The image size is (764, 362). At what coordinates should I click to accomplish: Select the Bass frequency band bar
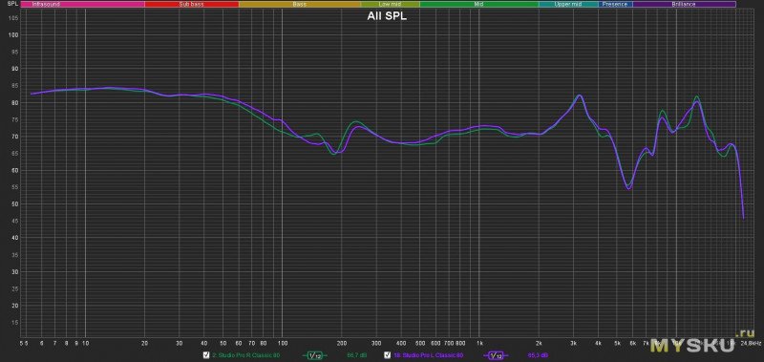pos(300,4)
